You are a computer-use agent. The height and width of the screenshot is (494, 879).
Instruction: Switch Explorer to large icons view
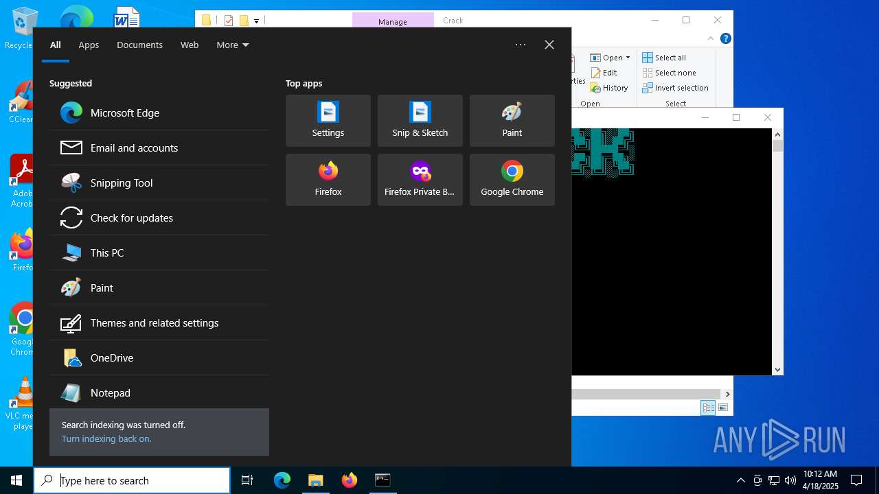click(x=722, y=408)
